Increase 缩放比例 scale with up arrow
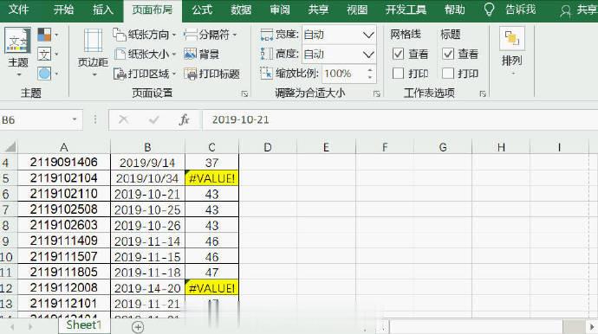Image resolution: width=598 pixels, height=334 pixels. tap(369, 70)
